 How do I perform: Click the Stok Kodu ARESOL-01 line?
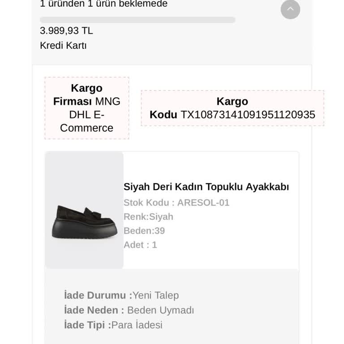coord(176,202)
